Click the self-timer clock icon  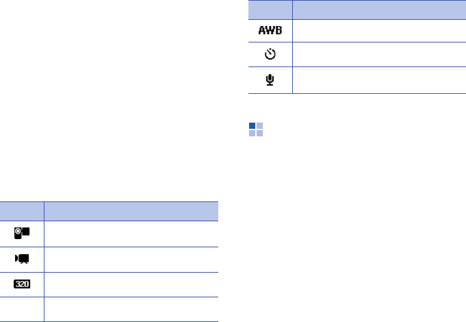point(270,55)
